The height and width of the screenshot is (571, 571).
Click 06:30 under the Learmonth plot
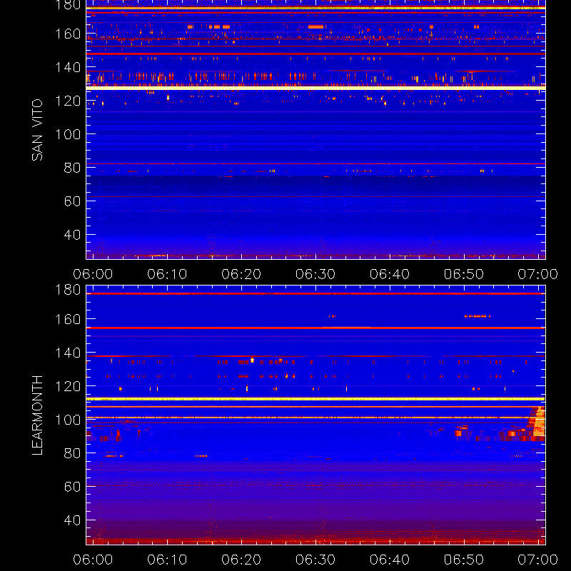click(315, 560)
